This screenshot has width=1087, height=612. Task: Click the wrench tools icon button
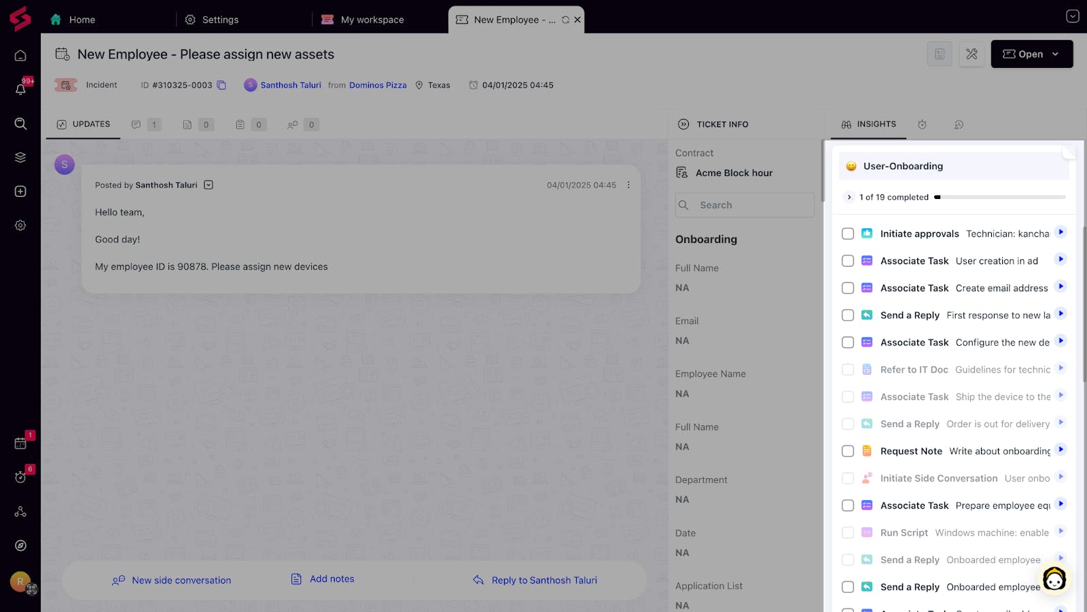[972, 54]
